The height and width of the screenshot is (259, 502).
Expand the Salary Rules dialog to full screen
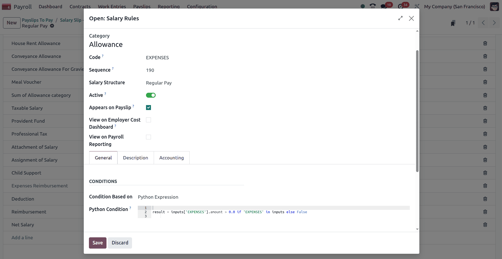tap(400, 18)
